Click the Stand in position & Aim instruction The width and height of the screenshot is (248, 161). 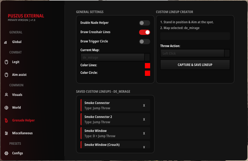click(x=187, y=22)
